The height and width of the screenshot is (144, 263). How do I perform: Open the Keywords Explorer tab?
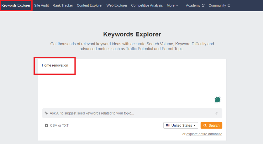pyautogui.click(x=16, y=5)
